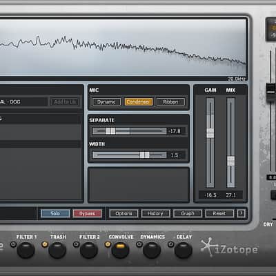The image size is (276, 276).
Task: Open the Delay module knob
Action: (184, 250)
